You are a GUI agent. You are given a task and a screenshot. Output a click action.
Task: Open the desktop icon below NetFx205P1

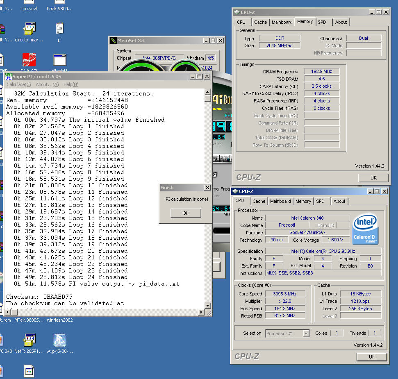point(29,371)
